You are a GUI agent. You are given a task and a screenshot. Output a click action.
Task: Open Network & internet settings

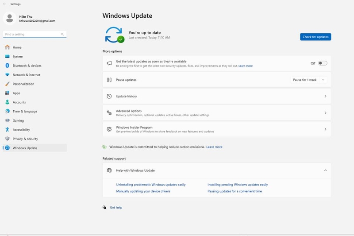pyautogui.click(x=35, y=75)
